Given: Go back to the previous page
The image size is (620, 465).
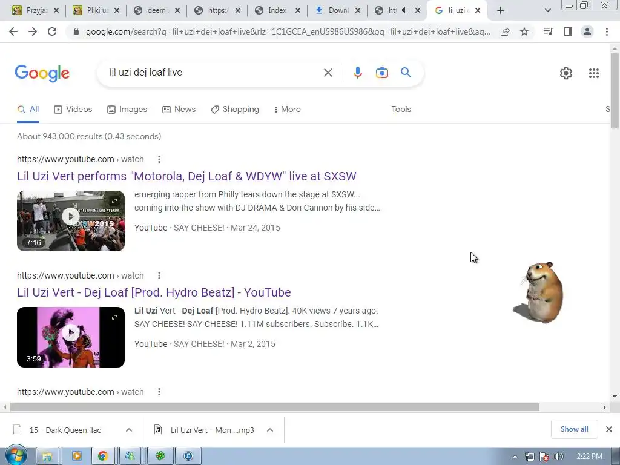Looking at the screenshot, I should point(13,31).
